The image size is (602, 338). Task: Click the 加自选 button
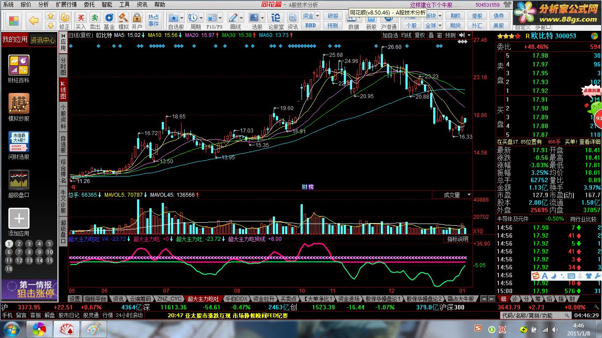[390, 35]
